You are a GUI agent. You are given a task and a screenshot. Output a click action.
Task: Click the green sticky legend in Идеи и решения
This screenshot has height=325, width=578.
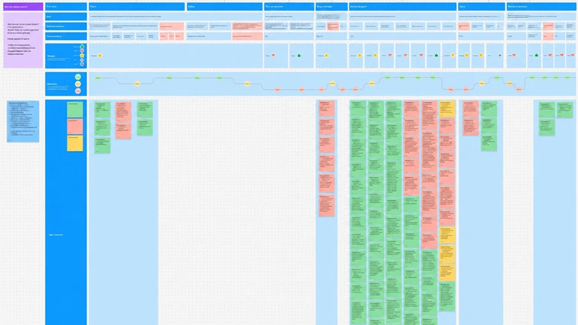(75, 109)
